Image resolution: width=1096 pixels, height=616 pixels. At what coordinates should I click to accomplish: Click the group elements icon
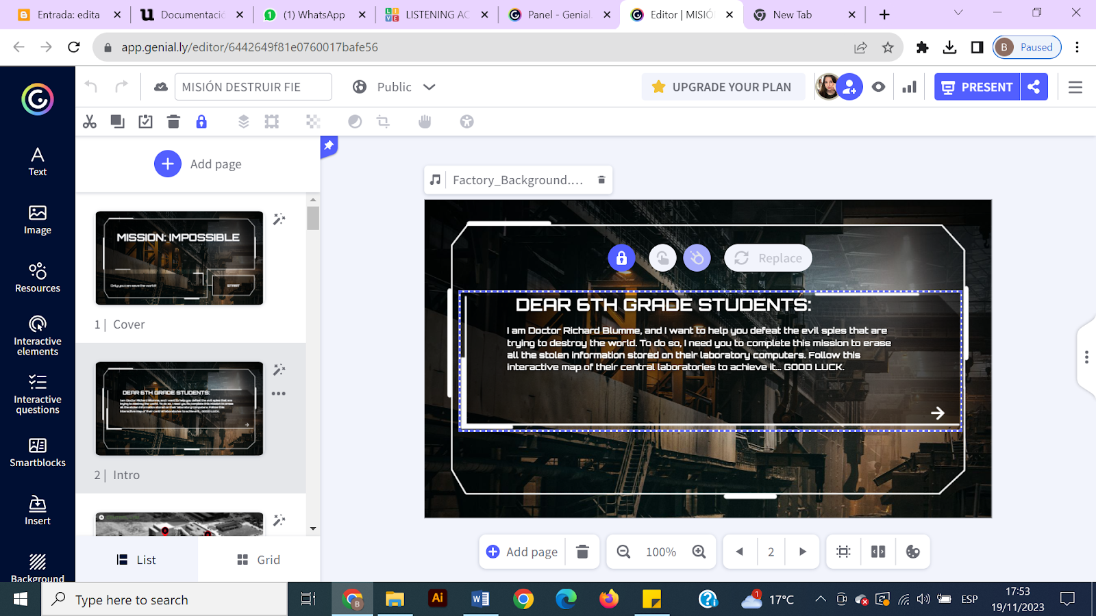click(x=272, y=122)
